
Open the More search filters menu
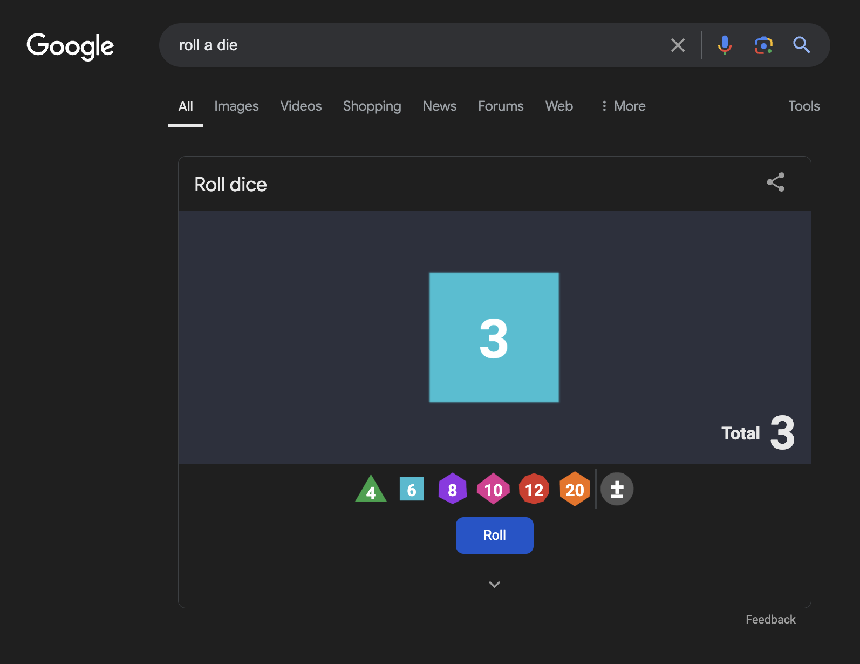click(623, 106)
